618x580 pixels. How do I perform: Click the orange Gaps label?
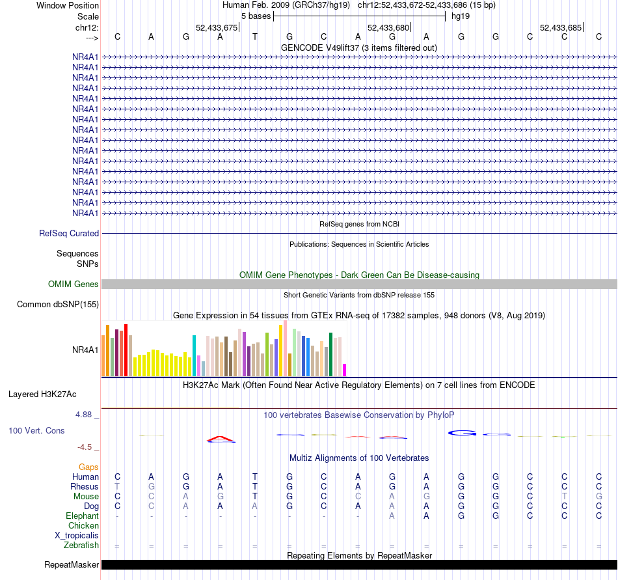coord(88,467)
